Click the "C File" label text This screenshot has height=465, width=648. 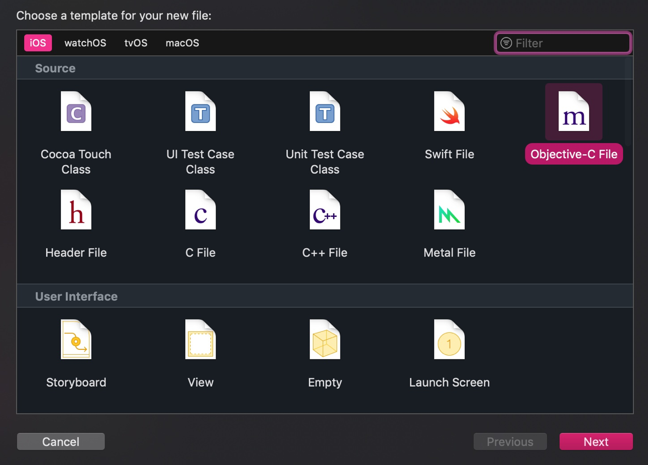point(200,253)
